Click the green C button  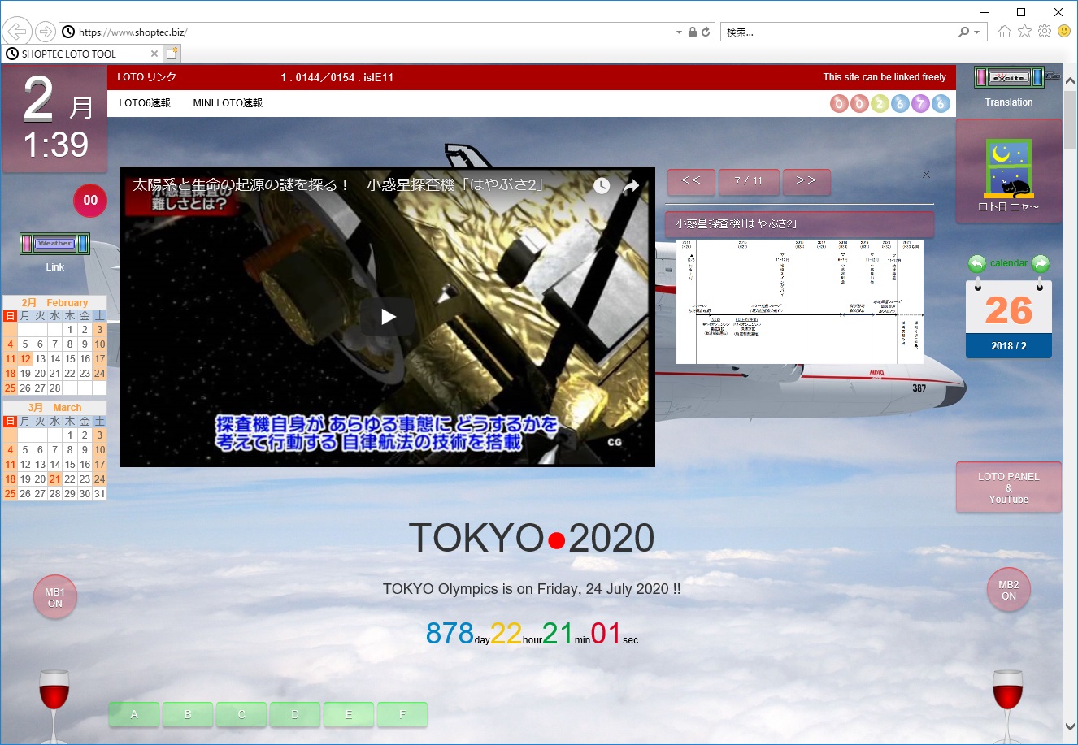[241, 714]
